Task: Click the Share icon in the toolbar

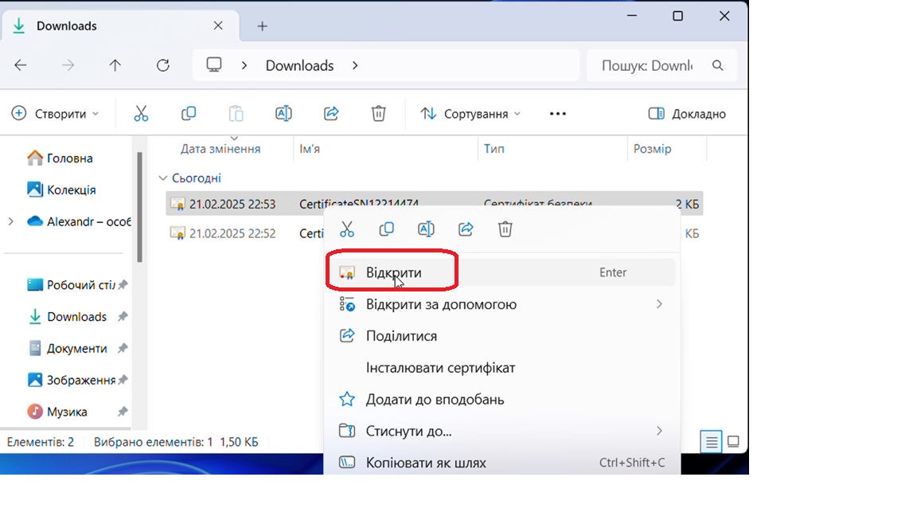Action: pyautogui.click(x=331, y=114)
